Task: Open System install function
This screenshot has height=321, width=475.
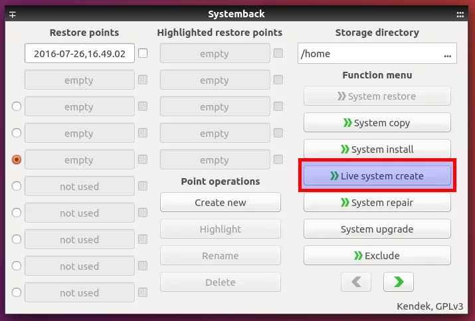Action: click(377, 149)
